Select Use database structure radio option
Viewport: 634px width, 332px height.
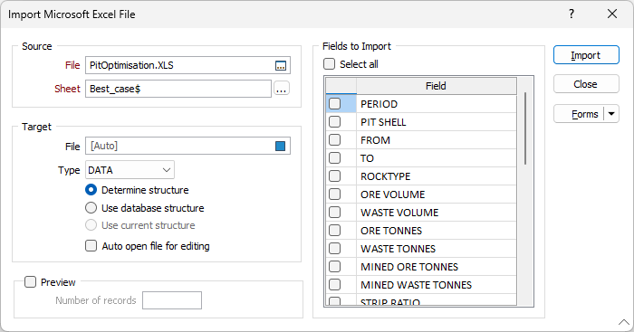(91, 208)
